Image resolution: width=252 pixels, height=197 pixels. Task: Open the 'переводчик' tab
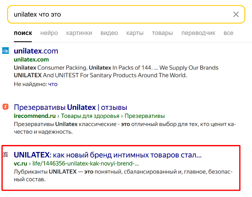(198, 33)
